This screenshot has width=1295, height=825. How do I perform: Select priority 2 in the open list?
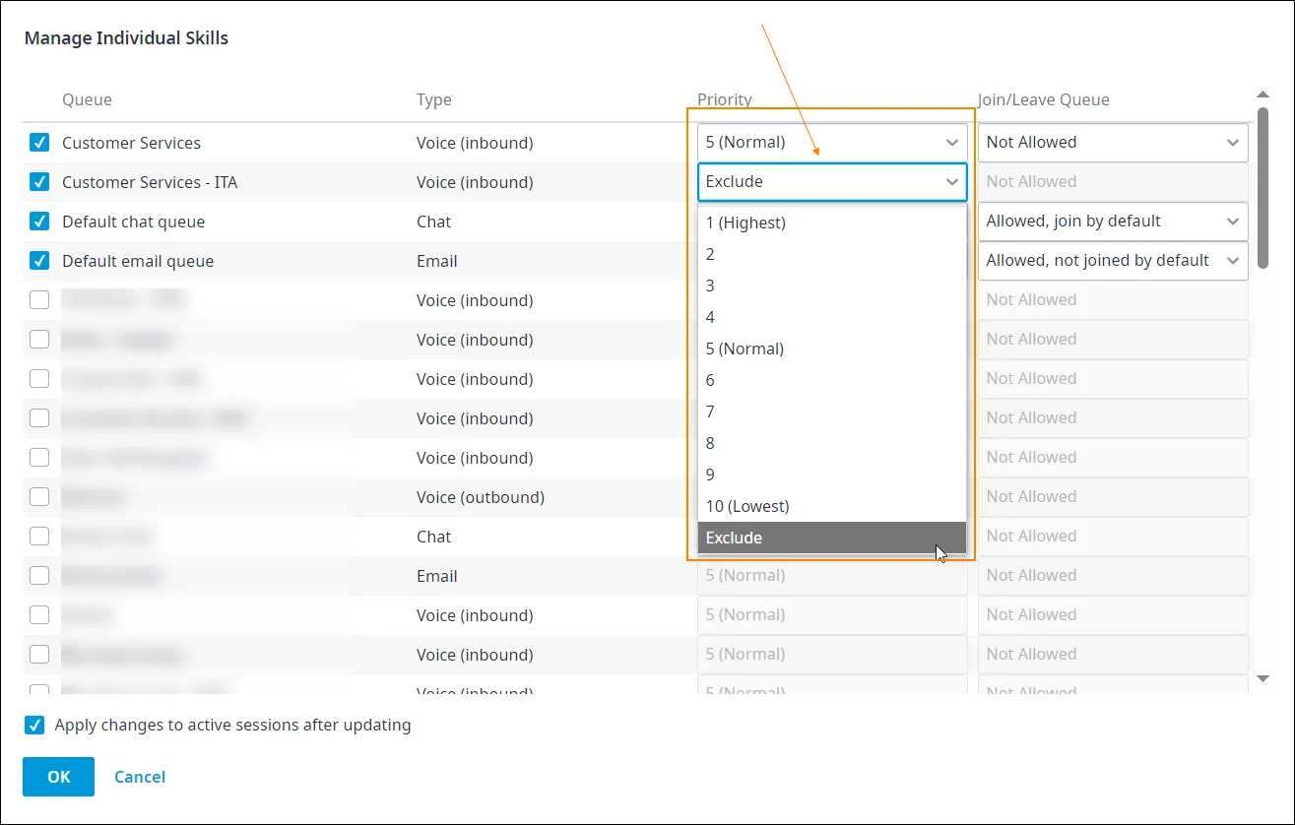pyautogui.click(x=832, y=254)
